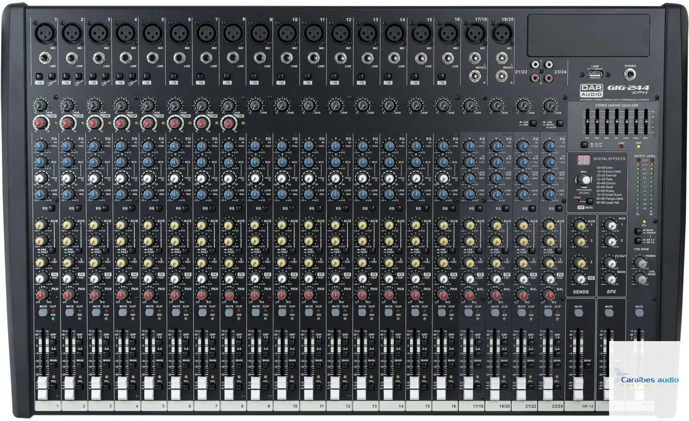Click the MID EQ knob on channel 3
689x421 pixels.
click(x=94, y=162)
